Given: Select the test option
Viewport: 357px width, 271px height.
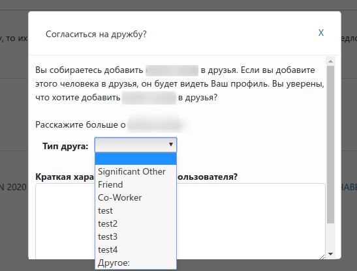Looking at the screenshot, I should [x=136, y=211].
